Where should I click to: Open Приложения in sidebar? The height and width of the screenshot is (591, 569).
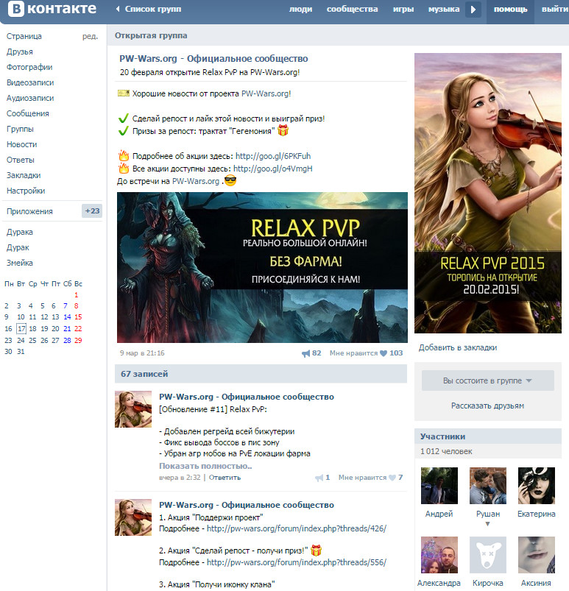pyautogui.click(x=29, y=211)
